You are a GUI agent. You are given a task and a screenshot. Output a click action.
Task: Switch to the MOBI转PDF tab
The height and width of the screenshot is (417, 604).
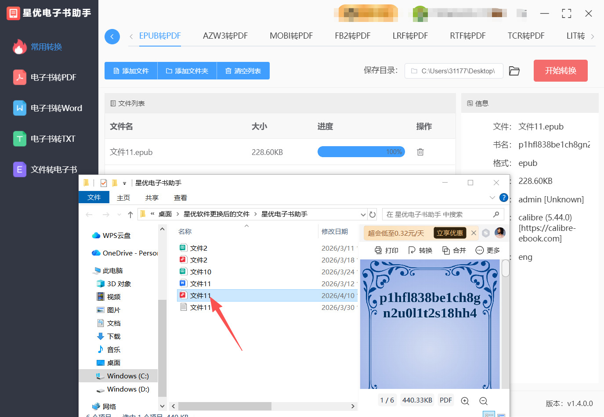point(291,36)
